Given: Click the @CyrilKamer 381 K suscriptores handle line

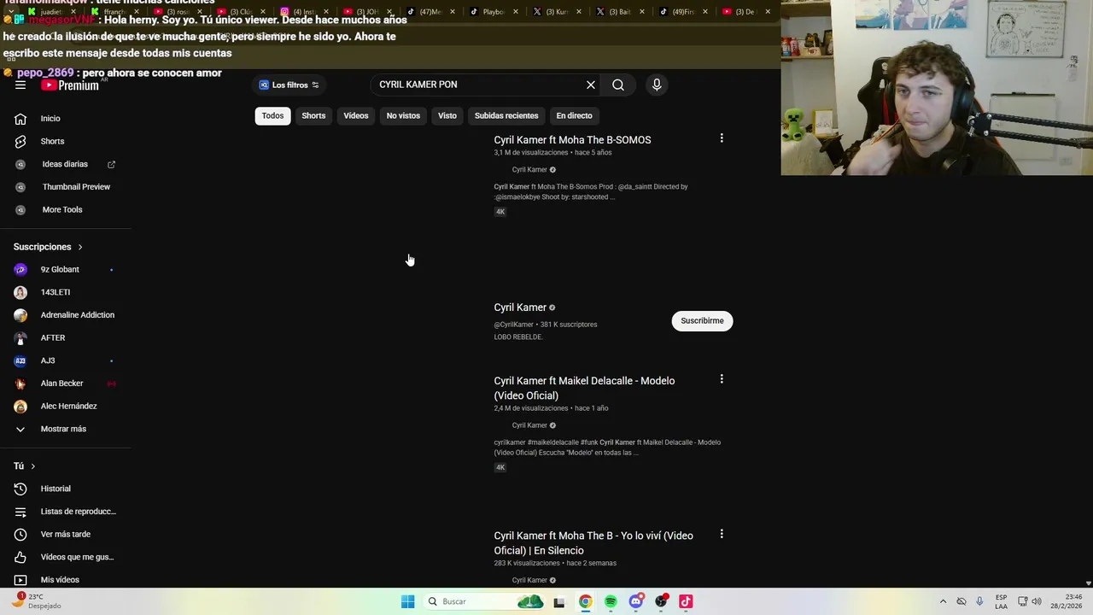Looking at the screenshot, I should (546, 325).
